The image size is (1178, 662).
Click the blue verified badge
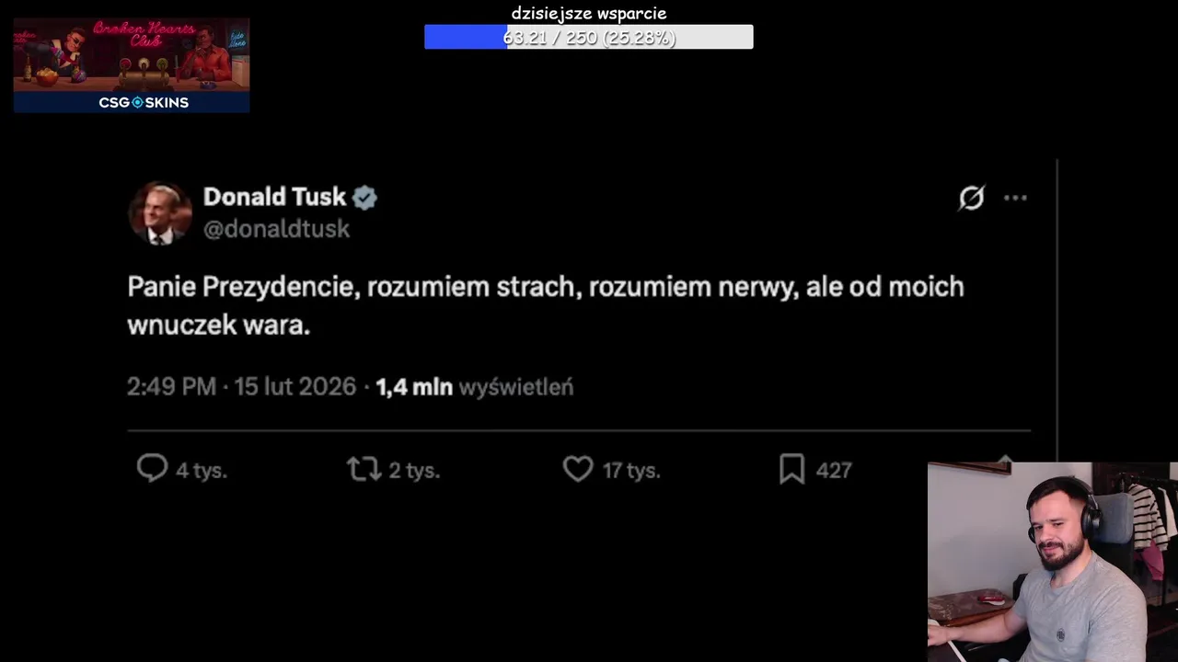pos(365,198)
